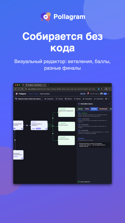Image resolution: width=125 pixels, height=223 pixels.
Task: Select the Завершение node 'Кажется, вам это правда нужно'
Action: [x=66, y=112]
